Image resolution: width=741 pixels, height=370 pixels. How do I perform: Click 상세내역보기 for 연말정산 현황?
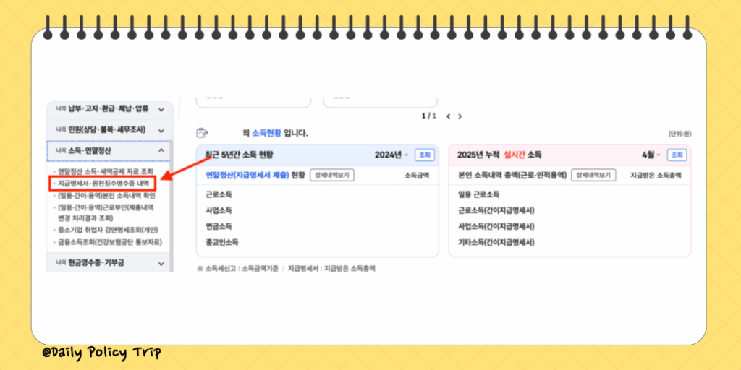(331, 175)
